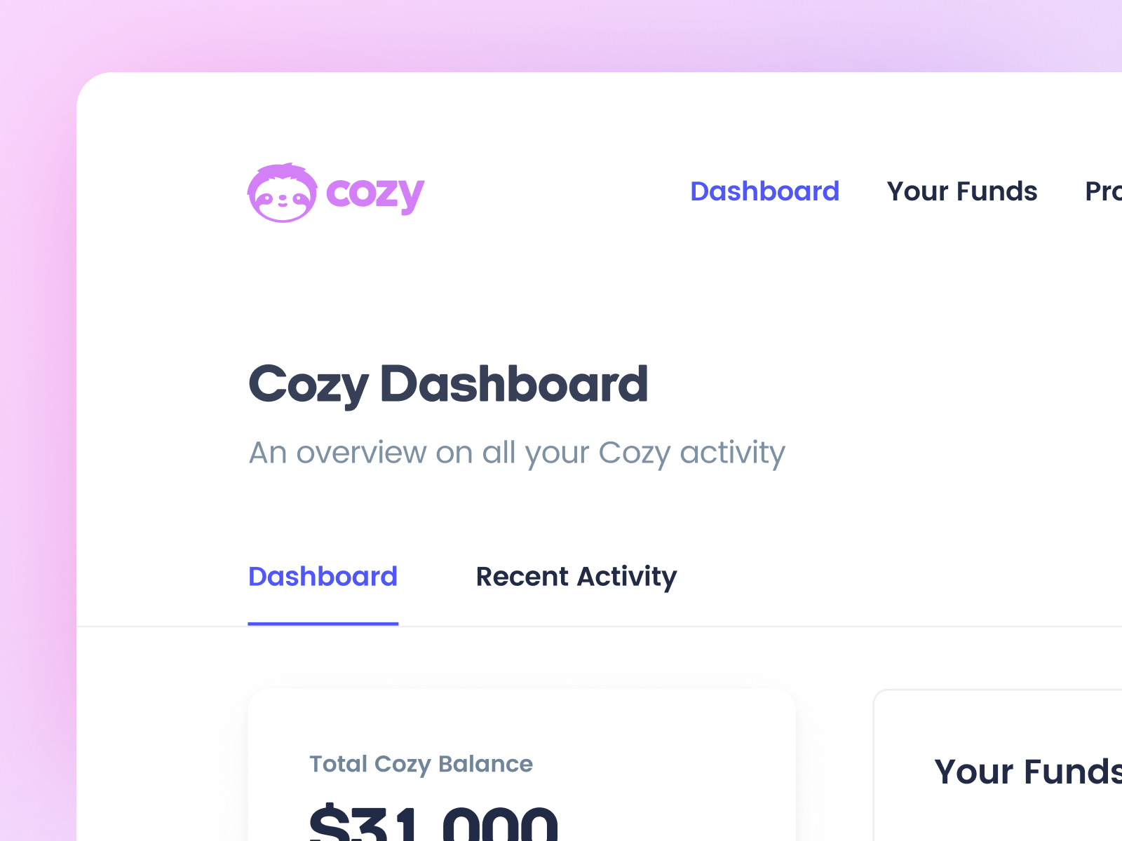Screen dimensions: 1122x841
Task: Click the pink cozy wordmark text
Action: [x=375, y=194]
